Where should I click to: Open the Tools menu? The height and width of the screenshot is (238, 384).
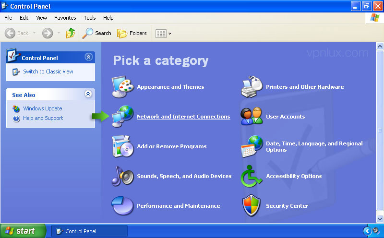pyautogui.click(x=90, y=18)
